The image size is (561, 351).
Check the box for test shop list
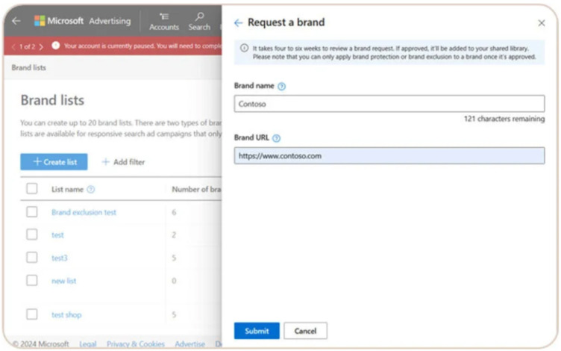coord(32,314)
